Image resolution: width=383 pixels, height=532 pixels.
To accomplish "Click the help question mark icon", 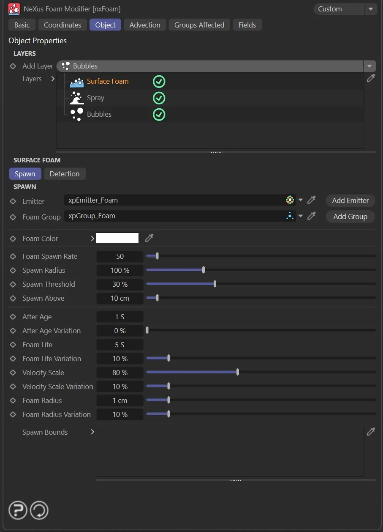I will coord(18,510).
